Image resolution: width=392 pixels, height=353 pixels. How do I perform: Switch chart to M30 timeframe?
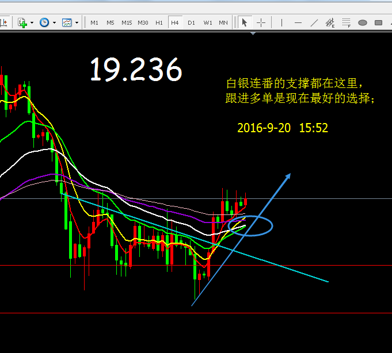[143, 23]
